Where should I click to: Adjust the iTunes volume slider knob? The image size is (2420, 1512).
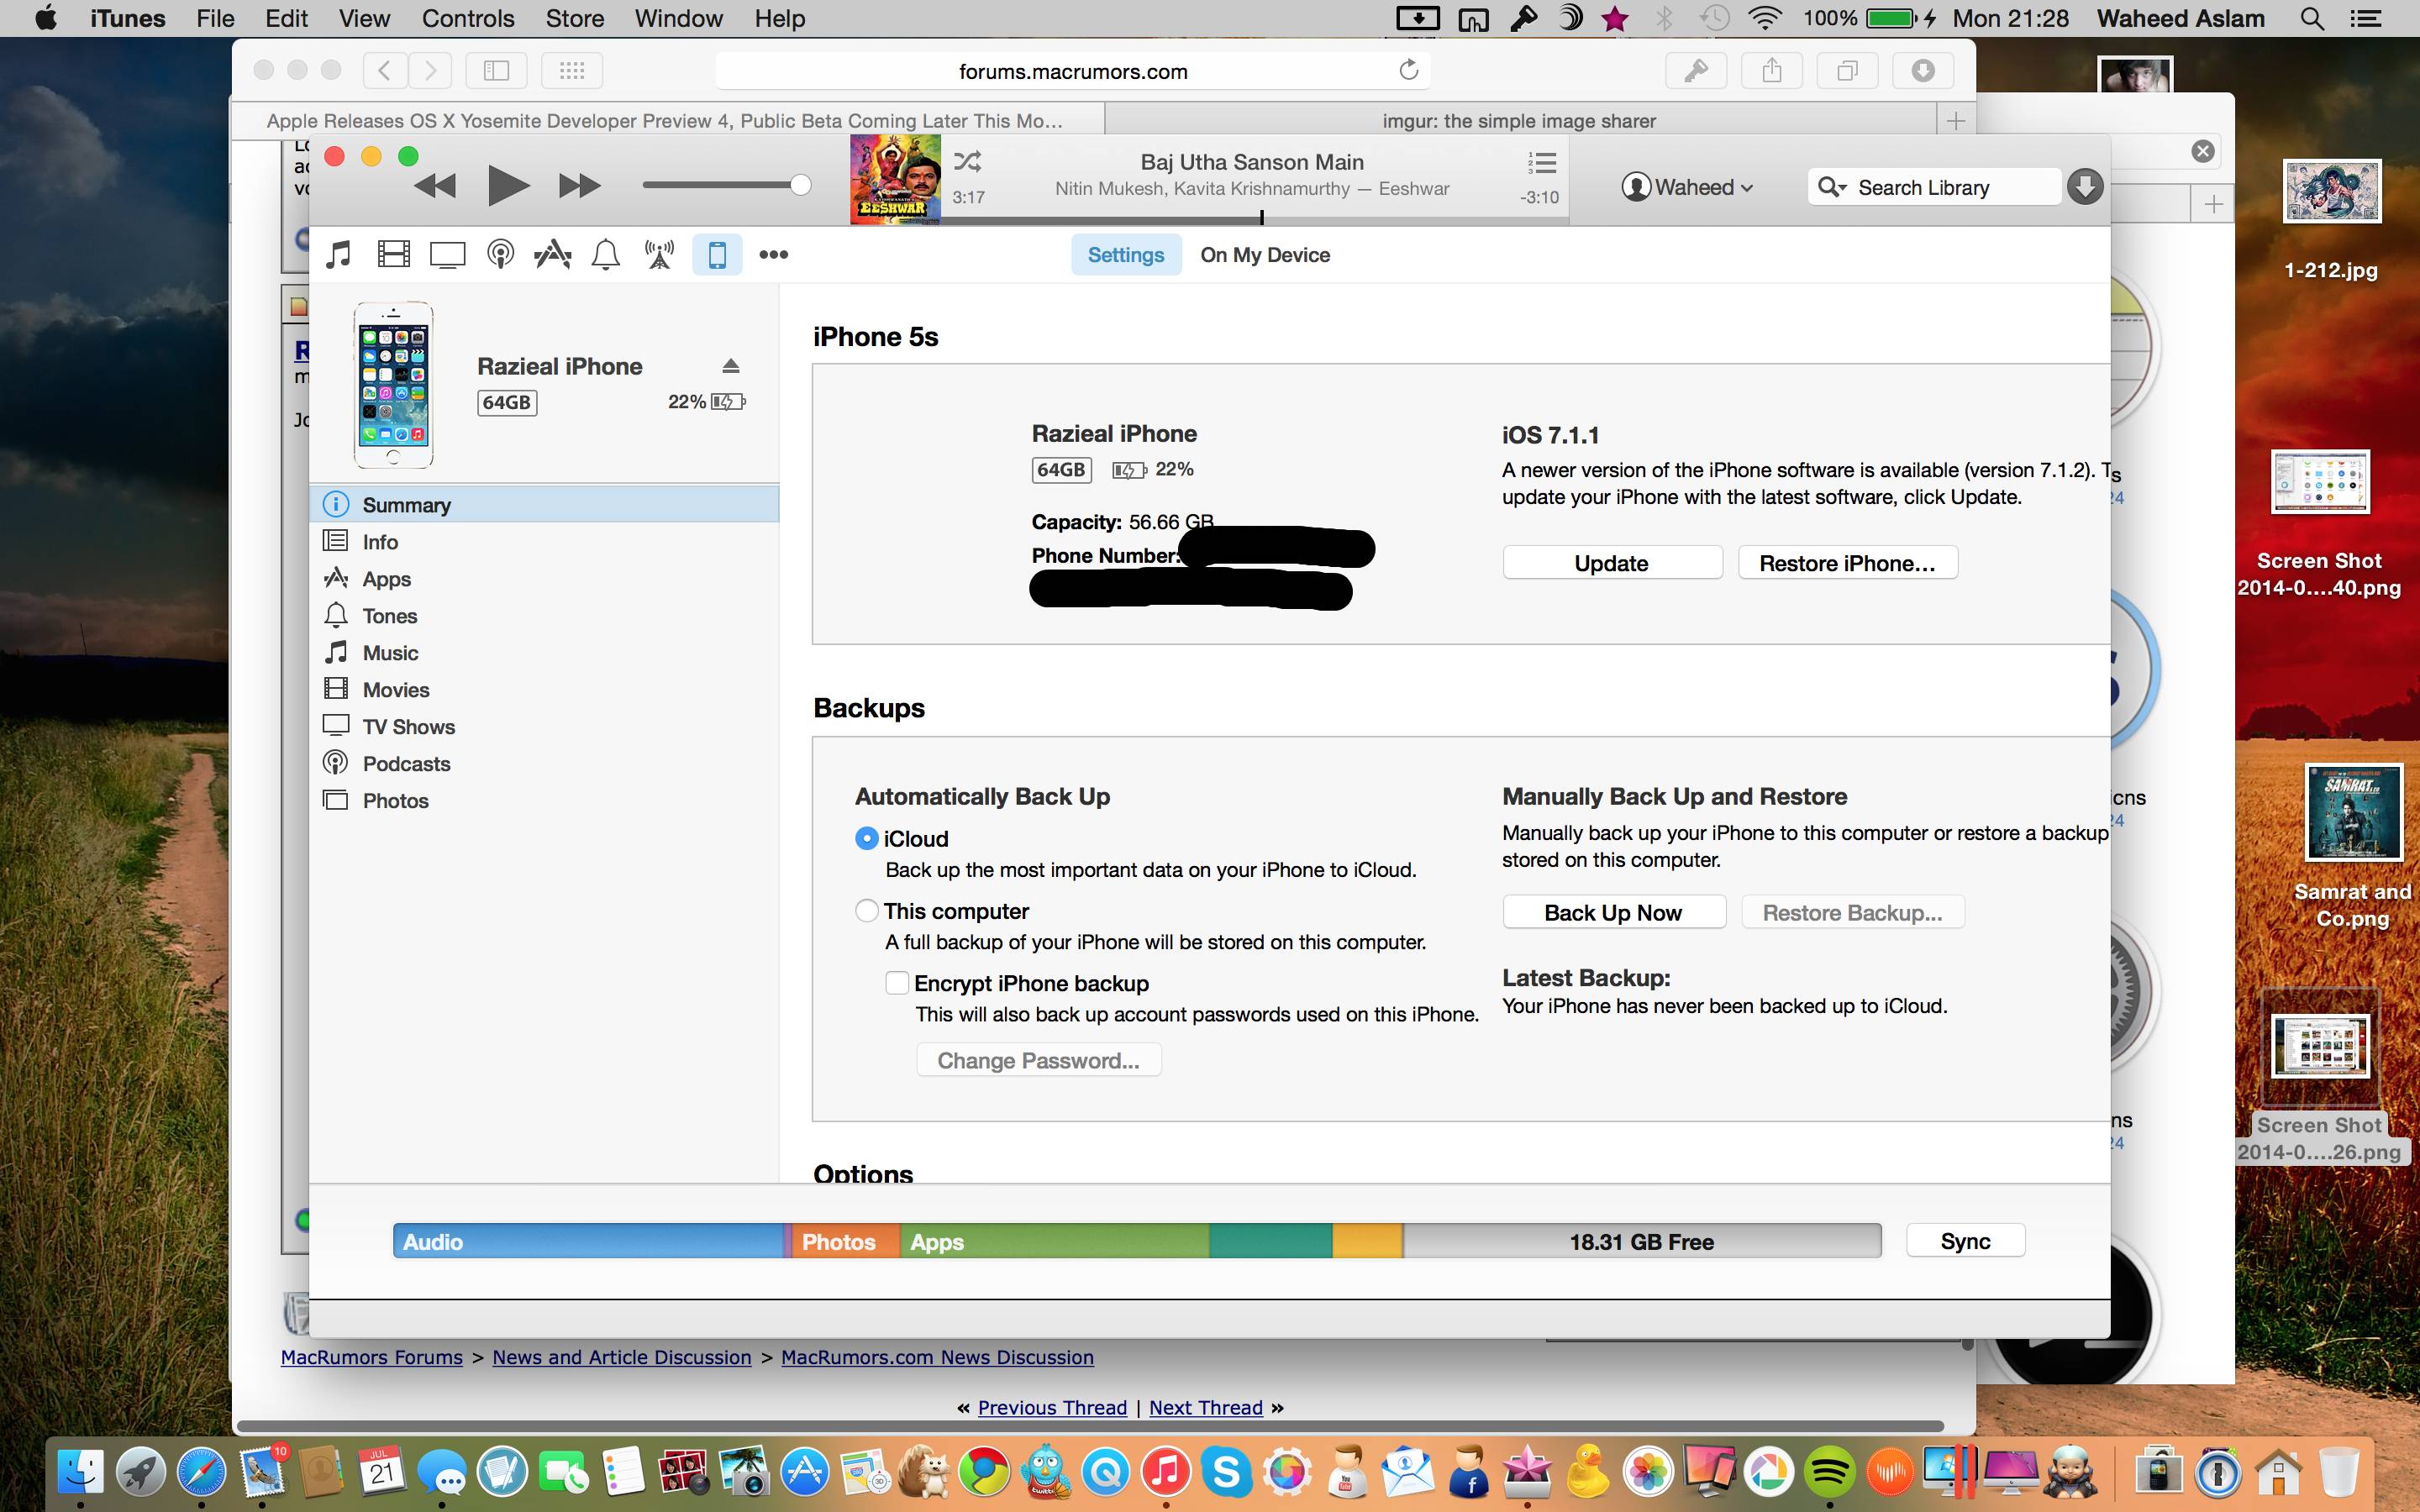pyautogui.click(x=800, y=185)
